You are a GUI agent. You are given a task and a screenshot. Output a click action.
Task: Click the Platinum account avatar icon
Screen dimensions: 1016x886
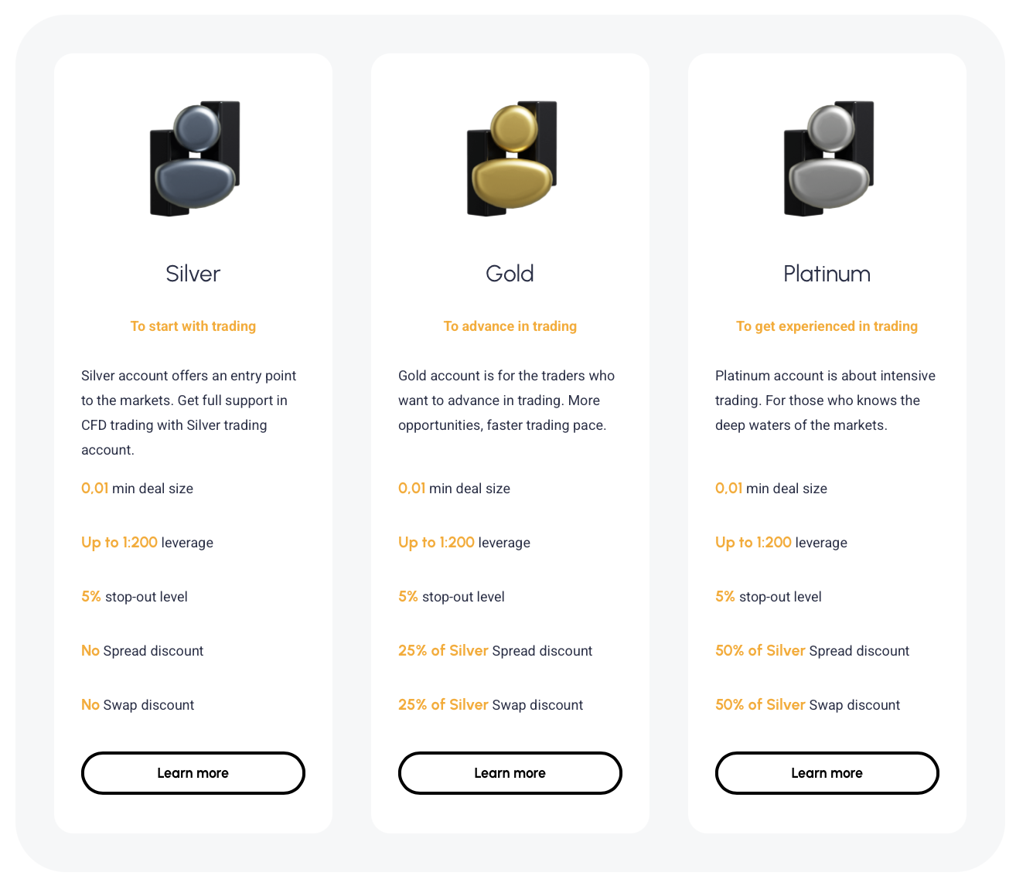pyautogui.click(x=828, y=158)
